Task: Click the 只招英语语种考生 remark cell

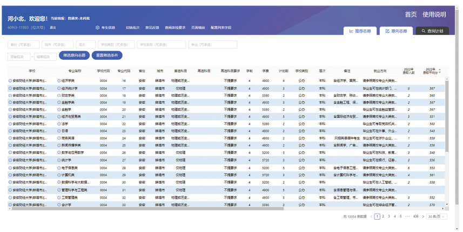Action: (347, 138)
